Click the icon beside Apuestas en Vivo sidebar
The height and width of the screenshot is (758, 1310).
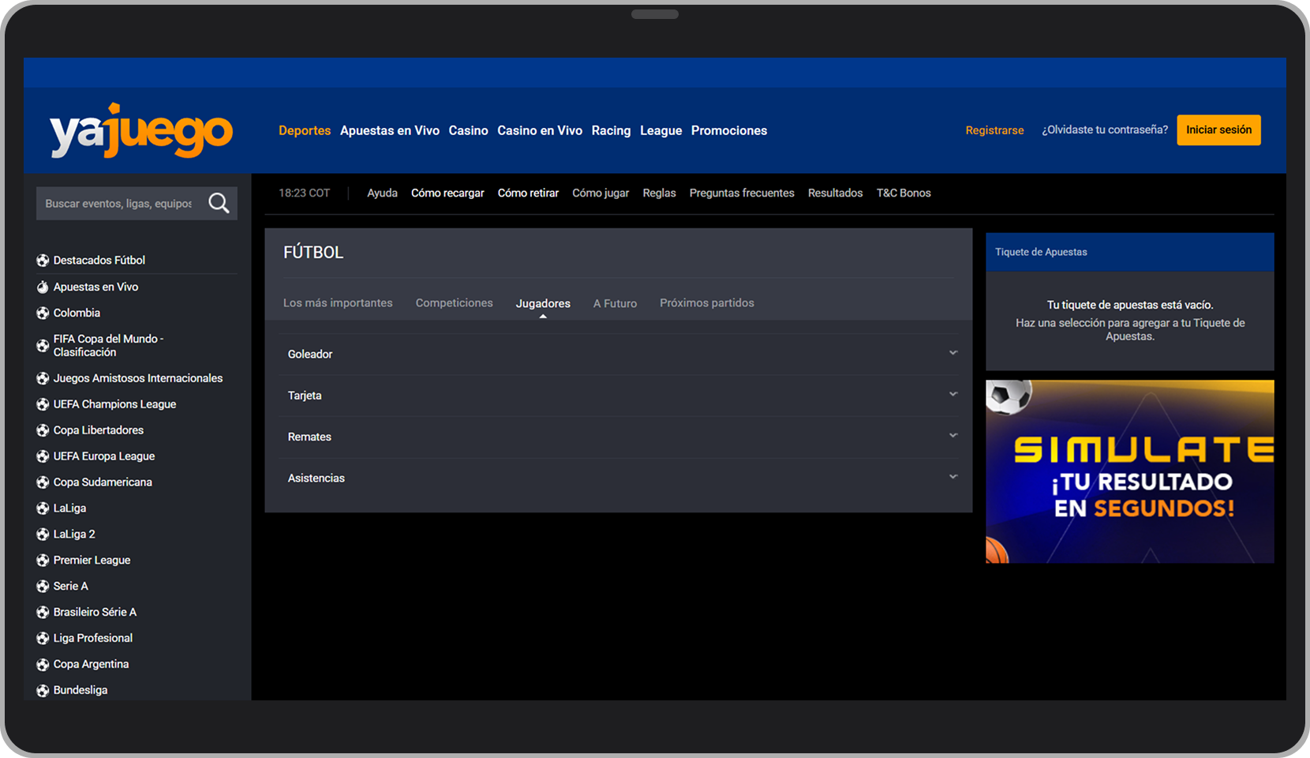click(43, 287)
